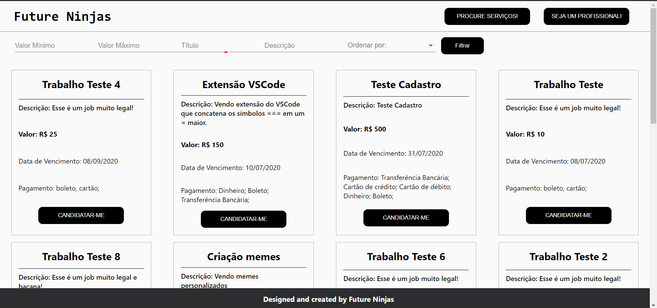Click the Criação memes description text
Viewport: 657px width, 308px height.
pos(220,281)
